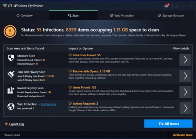Click the Activate Now link
Screen dimensions: 196x139
click(183, 135)
